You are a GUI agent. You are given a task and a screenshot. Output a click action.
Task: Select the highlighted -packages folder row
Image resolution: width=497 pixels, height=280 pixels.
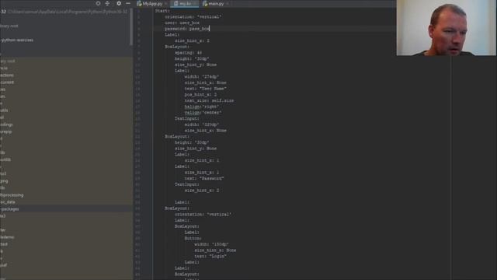tap(66, 209)
